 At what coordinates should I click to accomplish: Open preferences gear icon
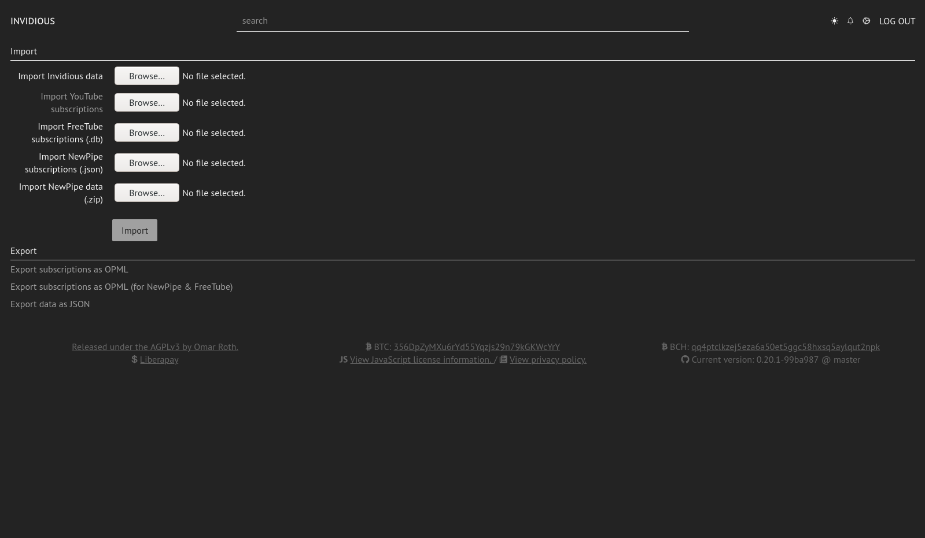pos(866,21)
